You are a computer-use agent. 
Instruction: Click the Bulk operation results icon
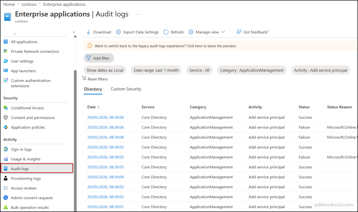coord(6,207)
